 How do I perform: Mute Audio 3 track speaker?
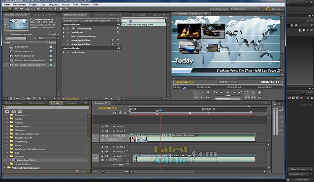pos(103,147)
